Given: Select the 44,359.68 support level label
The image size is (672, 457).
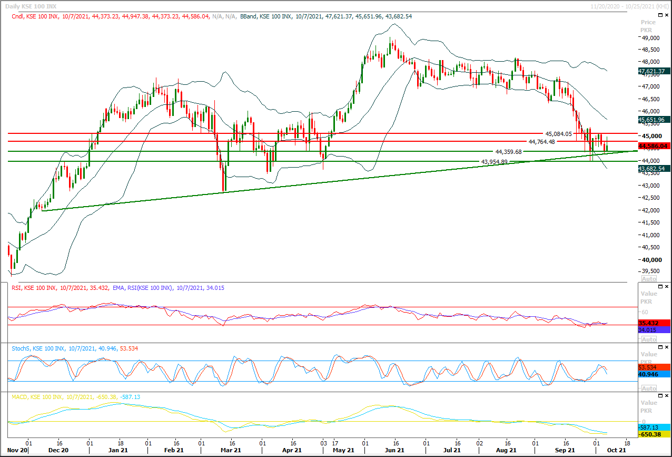Looking at the screenshot, I should coord(508,151).
